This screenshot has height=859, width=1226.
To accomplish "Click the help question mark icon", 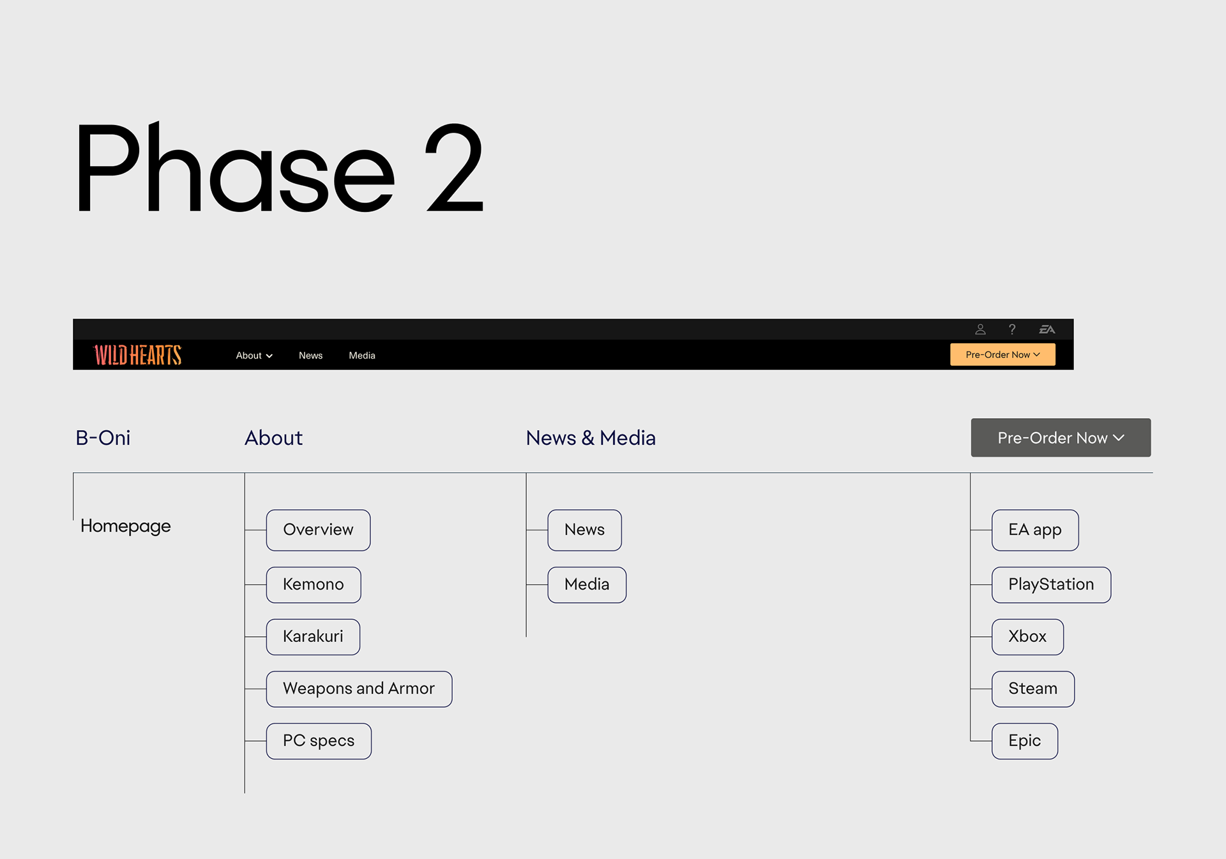I will point(1012,329).
